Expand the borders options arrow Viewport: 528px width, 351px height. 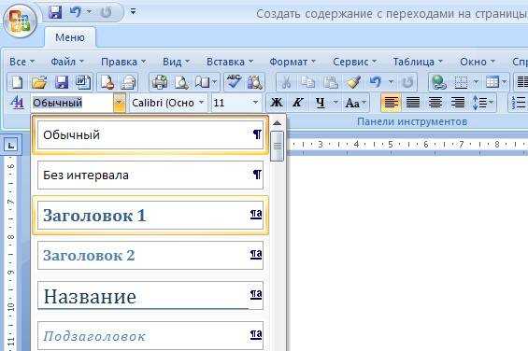pos(476,82)
